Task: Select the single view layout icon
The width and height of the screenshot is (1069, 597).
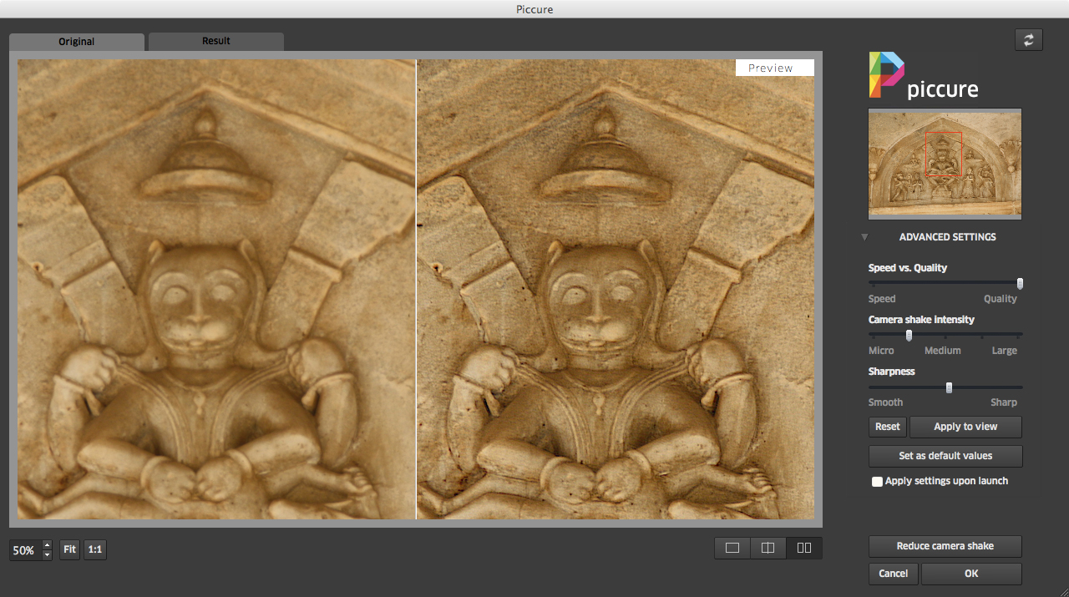Action: [732, 548]
